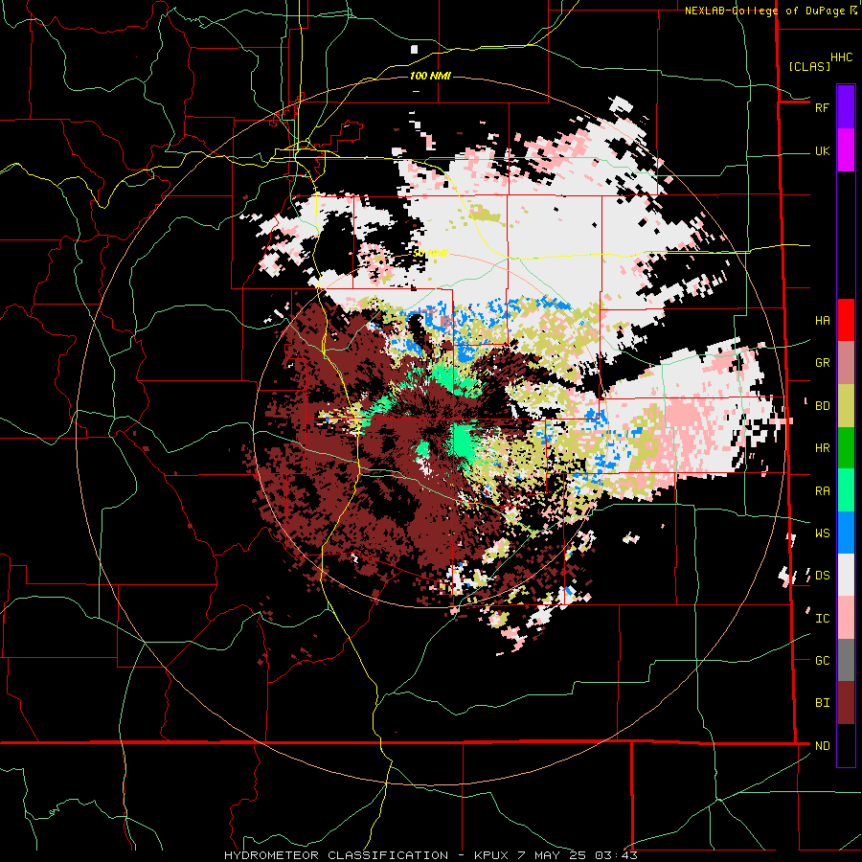Viewport: 862px width, 862px height.
Task: Click the ND black legend color block
Action: (x=846, y=745)
